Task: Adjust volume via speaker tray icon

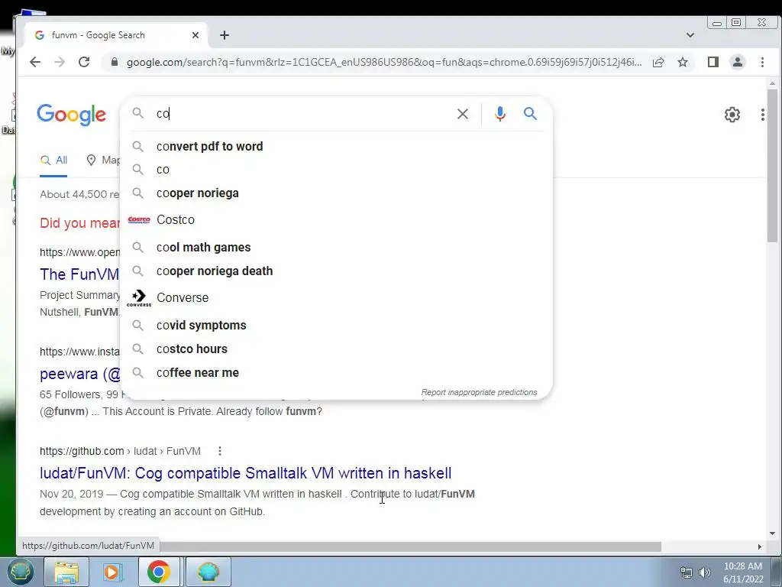Action: tap(705, 572)
